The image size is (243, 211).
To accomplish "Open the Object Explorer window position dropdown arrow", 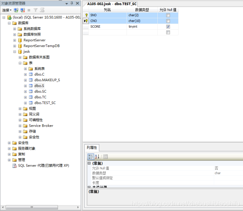I will tap(67, 4).
